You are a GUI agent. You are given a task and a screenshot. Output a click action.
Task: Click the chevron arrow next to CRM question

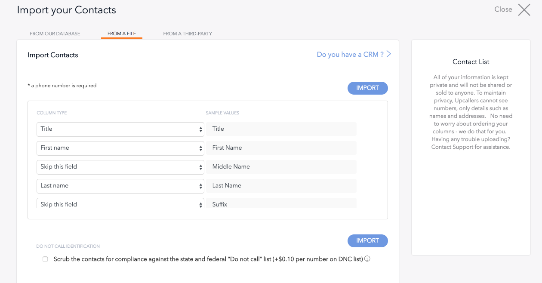[389, 54]
